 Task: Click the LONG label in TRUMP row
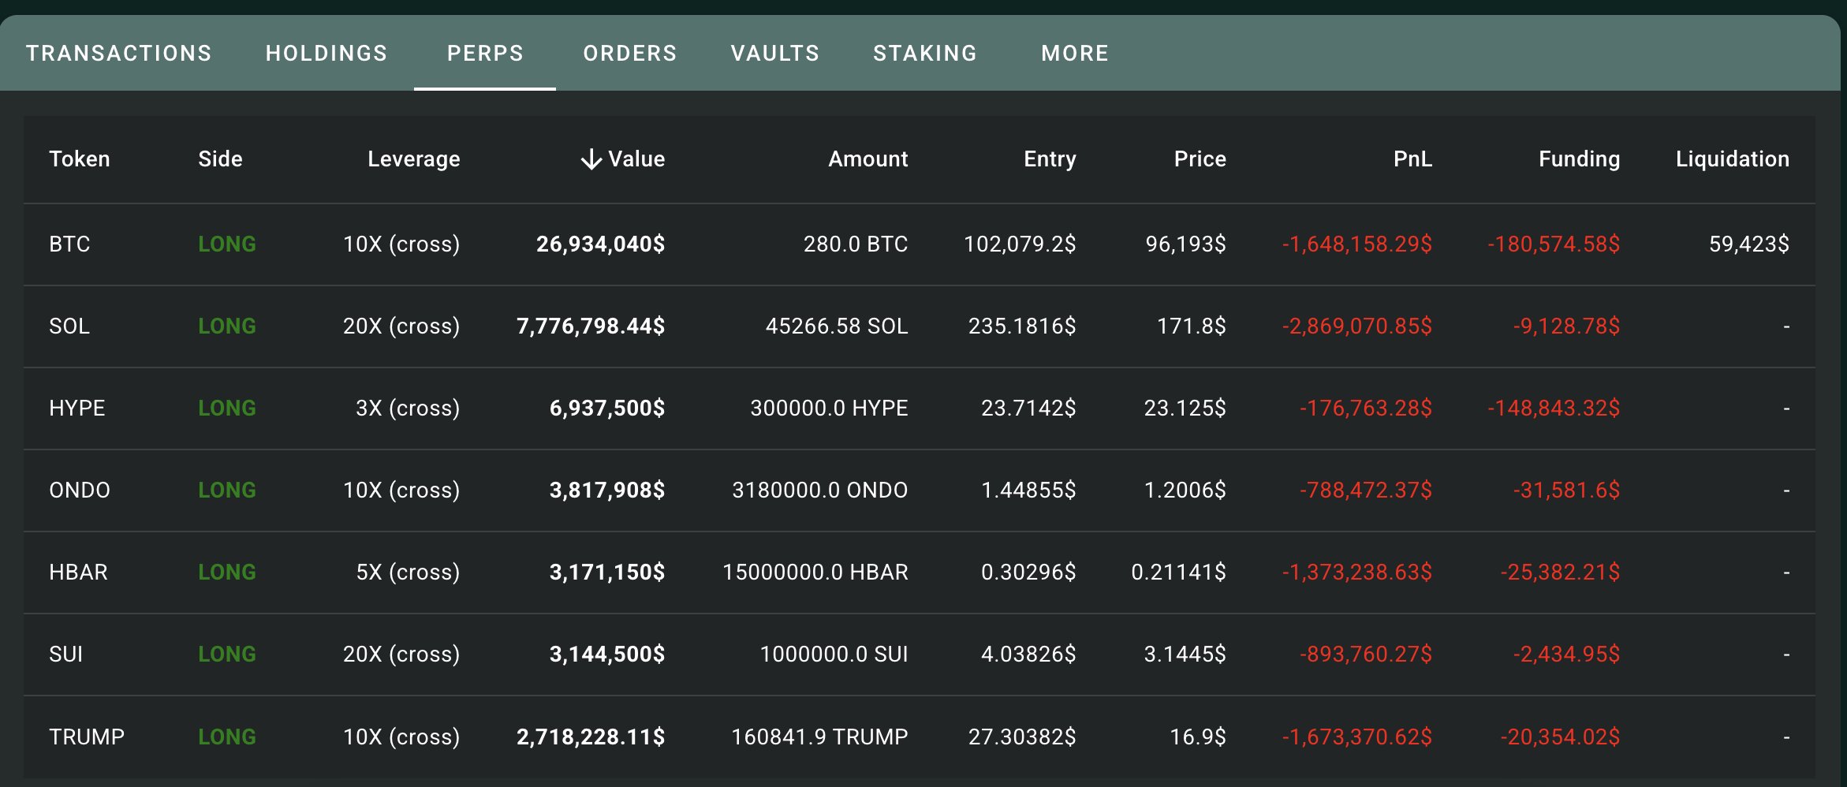pos(227,737)
